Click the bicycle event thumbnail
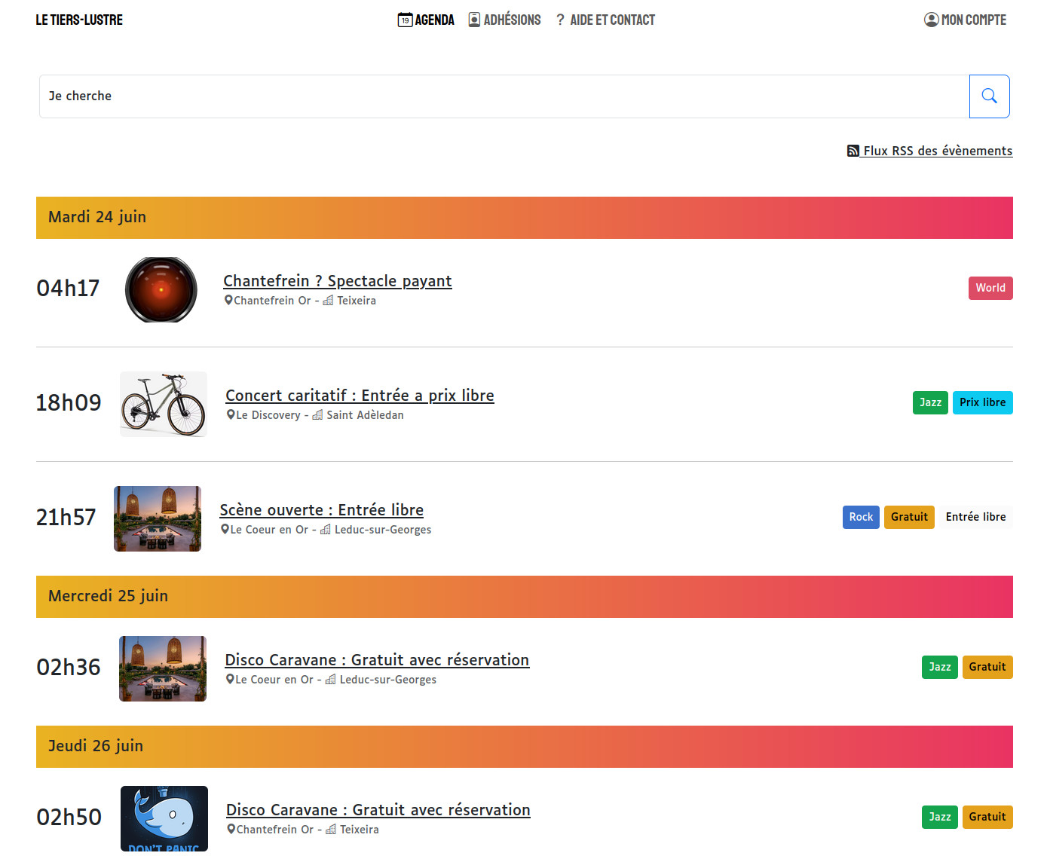This screenshot has width=1047, height=859. pyautogui.click(x=164, y=404)
